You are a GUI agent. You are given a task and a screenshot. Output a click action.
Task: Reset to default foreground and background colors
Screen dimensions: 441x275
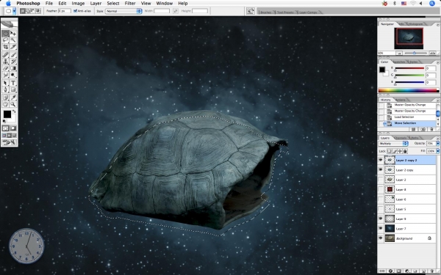[x=4, y=121]
